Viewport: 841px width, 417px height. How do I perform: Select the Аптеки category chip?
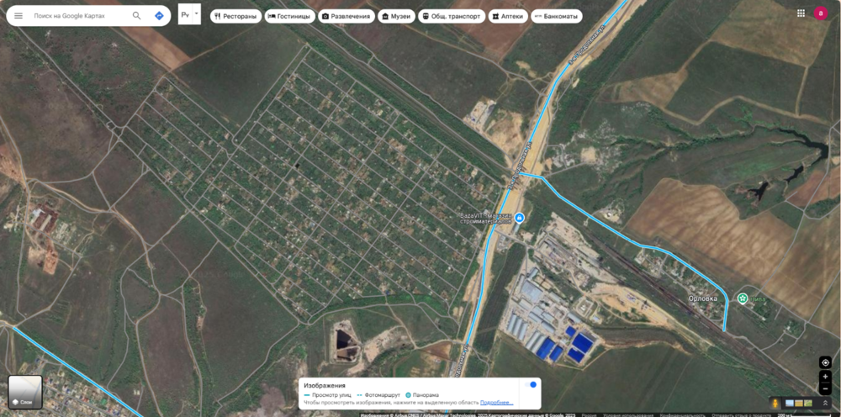508,16
